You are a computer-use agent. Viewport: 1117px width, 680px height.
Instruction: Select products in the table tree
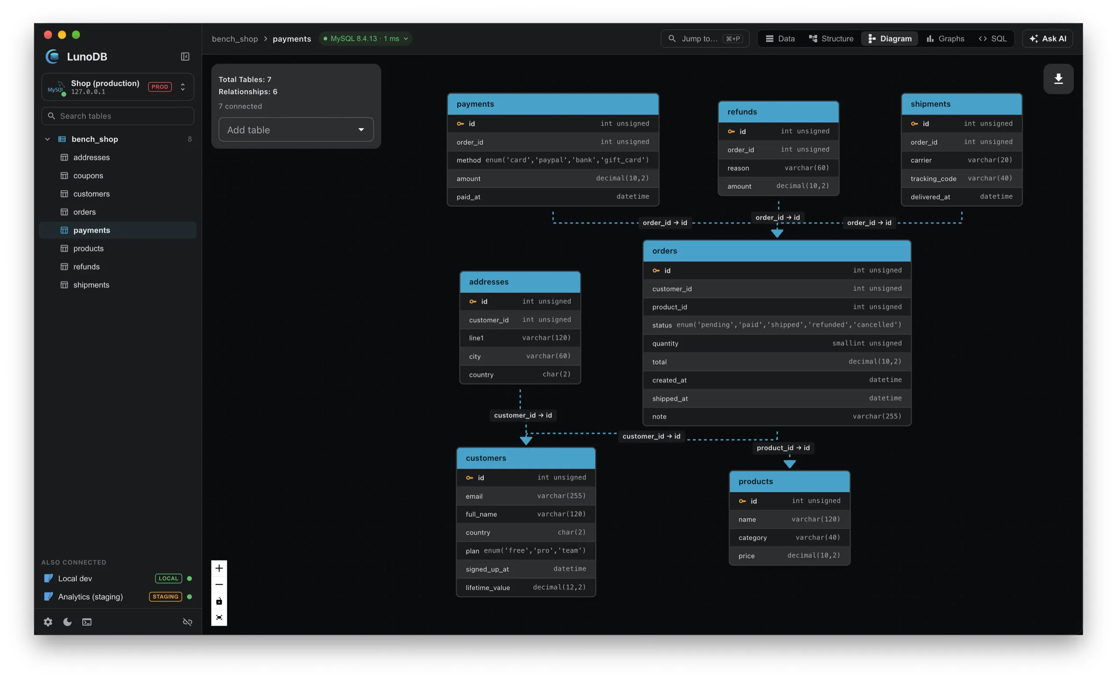(118, 249)
